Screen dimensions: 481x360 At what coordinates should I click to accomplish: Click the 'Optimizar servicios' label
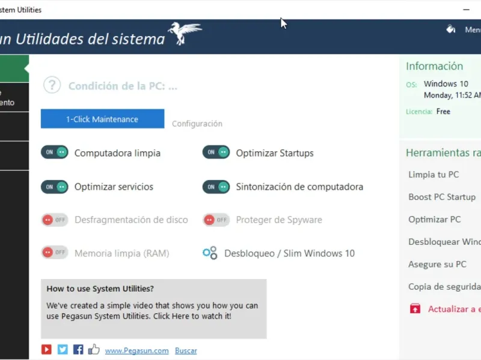coord(114,187)
